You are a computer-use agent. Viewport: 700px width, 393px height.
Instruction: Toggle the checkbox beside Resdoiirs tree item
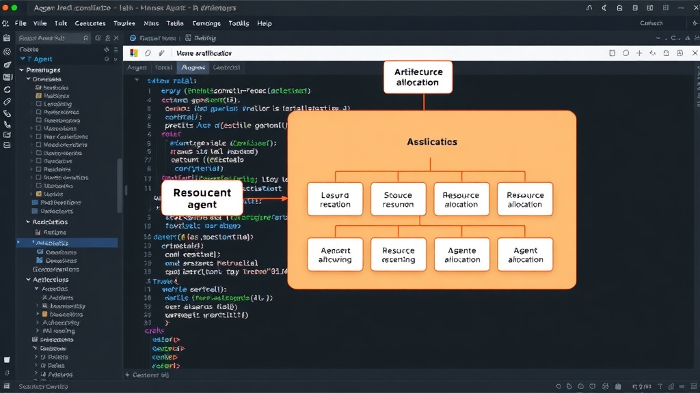pyautogui.click(x=38, y=169)
